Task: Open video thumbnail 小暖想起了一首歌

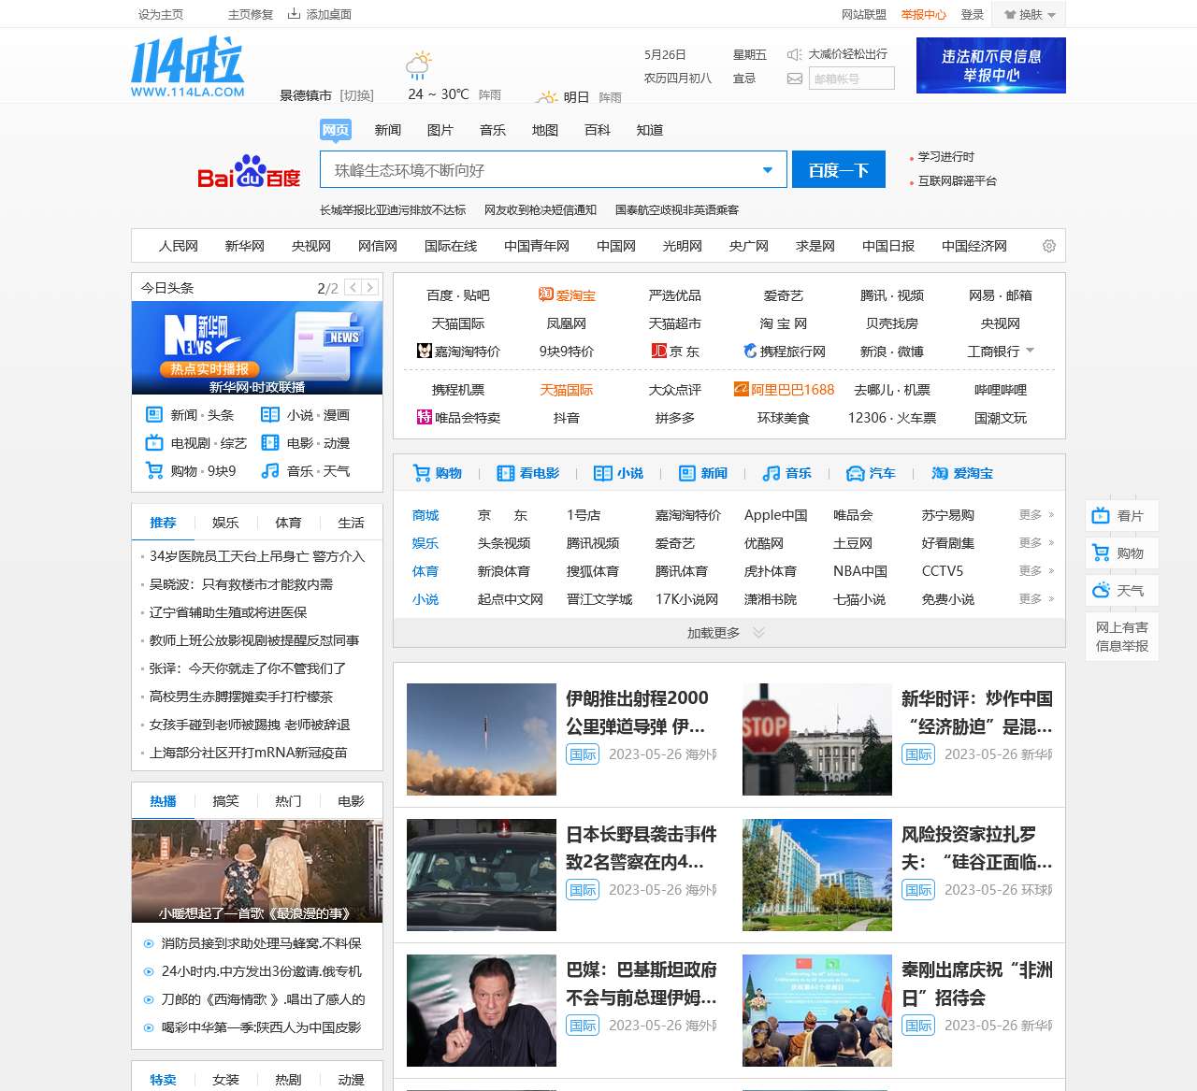Action: [x=257, y=871]
